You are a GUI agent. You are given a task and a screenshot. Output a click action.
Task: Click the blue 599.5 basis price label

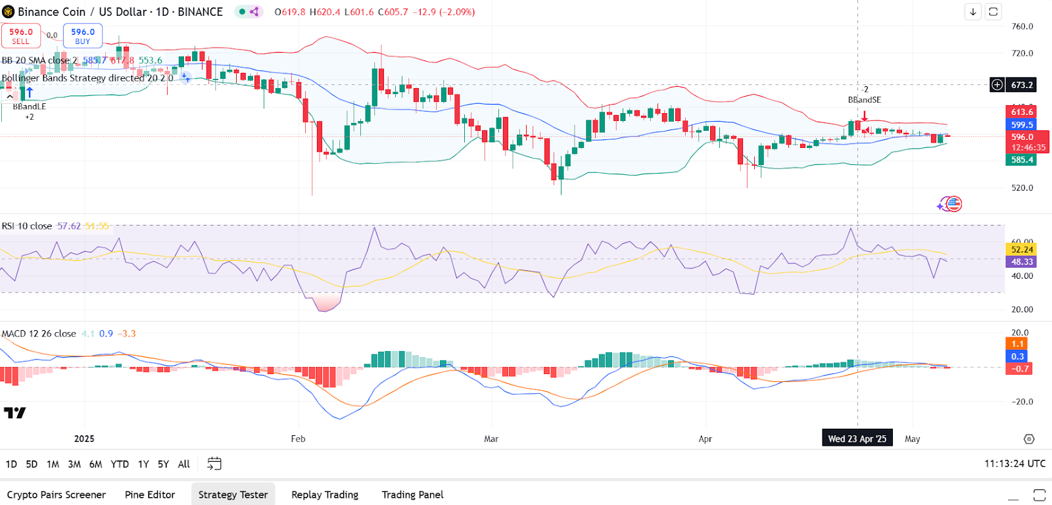(x=1021, y=125)
